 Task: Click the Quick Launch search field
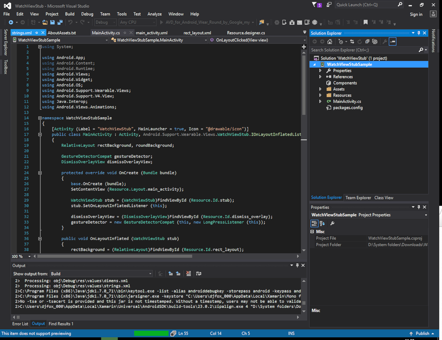pos(369,5)
